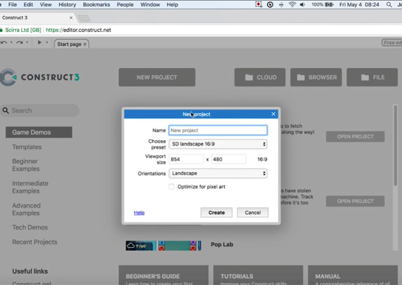Select Advanced Examples category
The height and width of the screenshot is (285, 402).
coord(26,209)
